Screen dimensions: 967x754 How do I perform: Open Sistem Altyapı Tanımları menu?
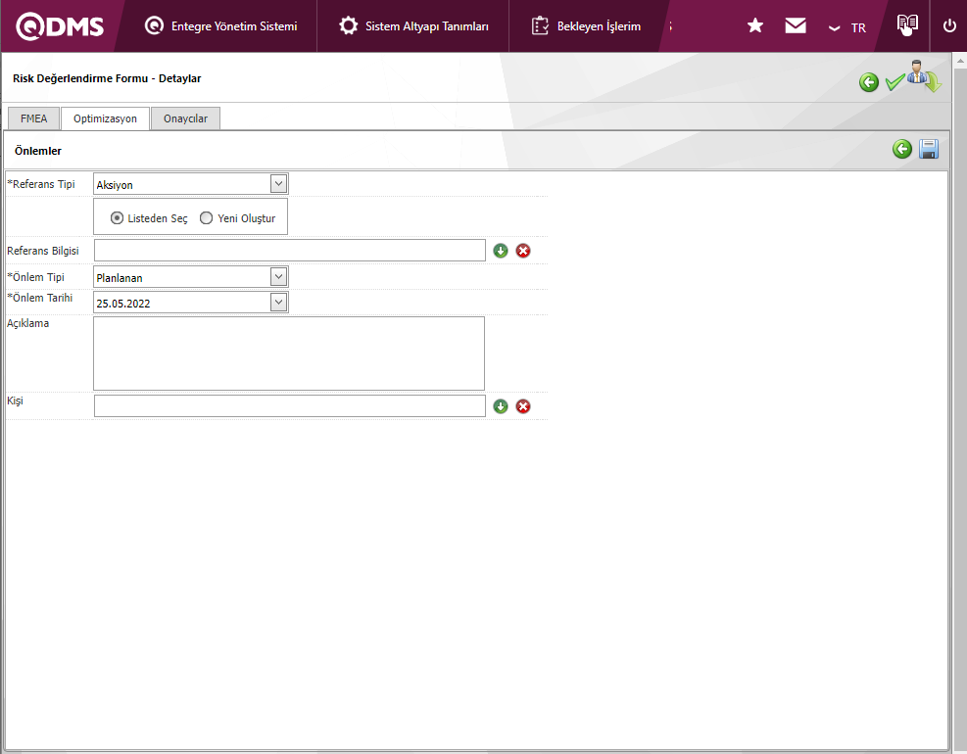413,26
